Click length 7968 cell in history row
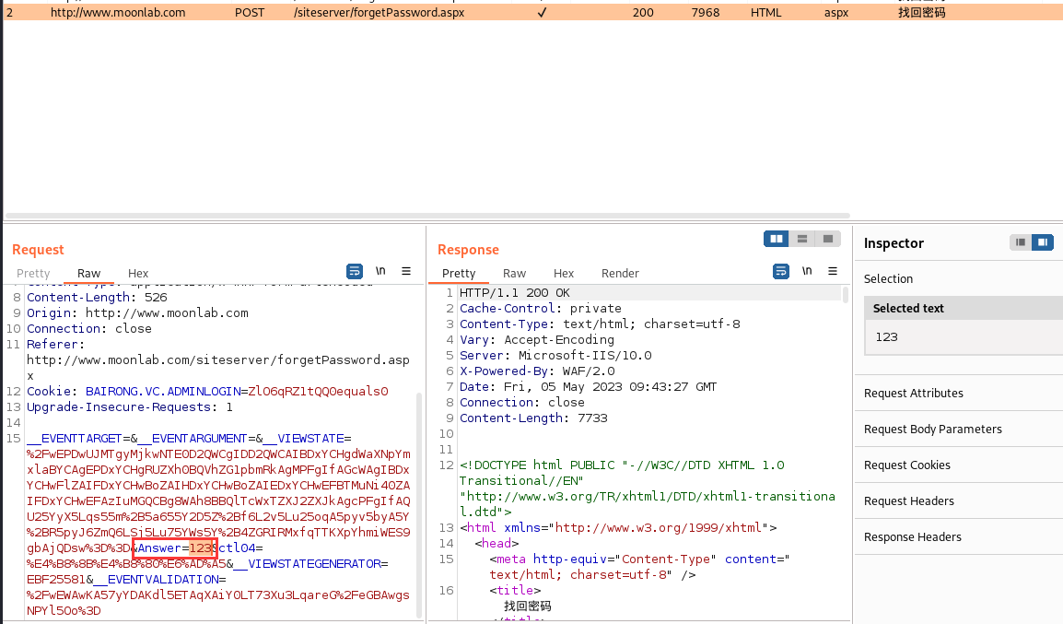This screenshot has width=1063, height=624. click(706, 12)
